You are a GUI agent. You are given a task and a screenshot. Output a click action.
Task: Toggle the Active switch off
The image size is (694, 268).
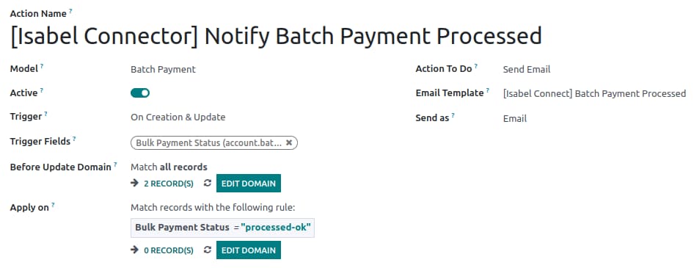(x=140, y=93)
